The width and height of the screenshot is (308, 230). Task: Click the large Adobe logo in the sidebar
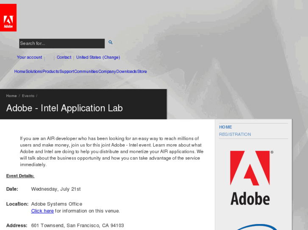[x=252, y=178]
